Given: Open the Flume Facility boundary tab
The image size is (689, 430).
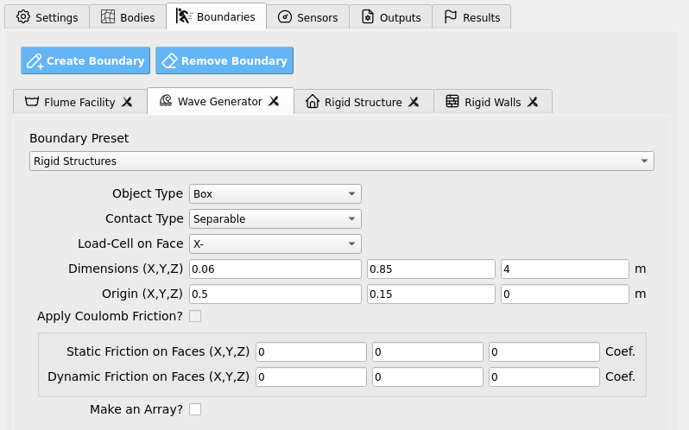Looking at the screenshot, I should click(x=80, y=102).
